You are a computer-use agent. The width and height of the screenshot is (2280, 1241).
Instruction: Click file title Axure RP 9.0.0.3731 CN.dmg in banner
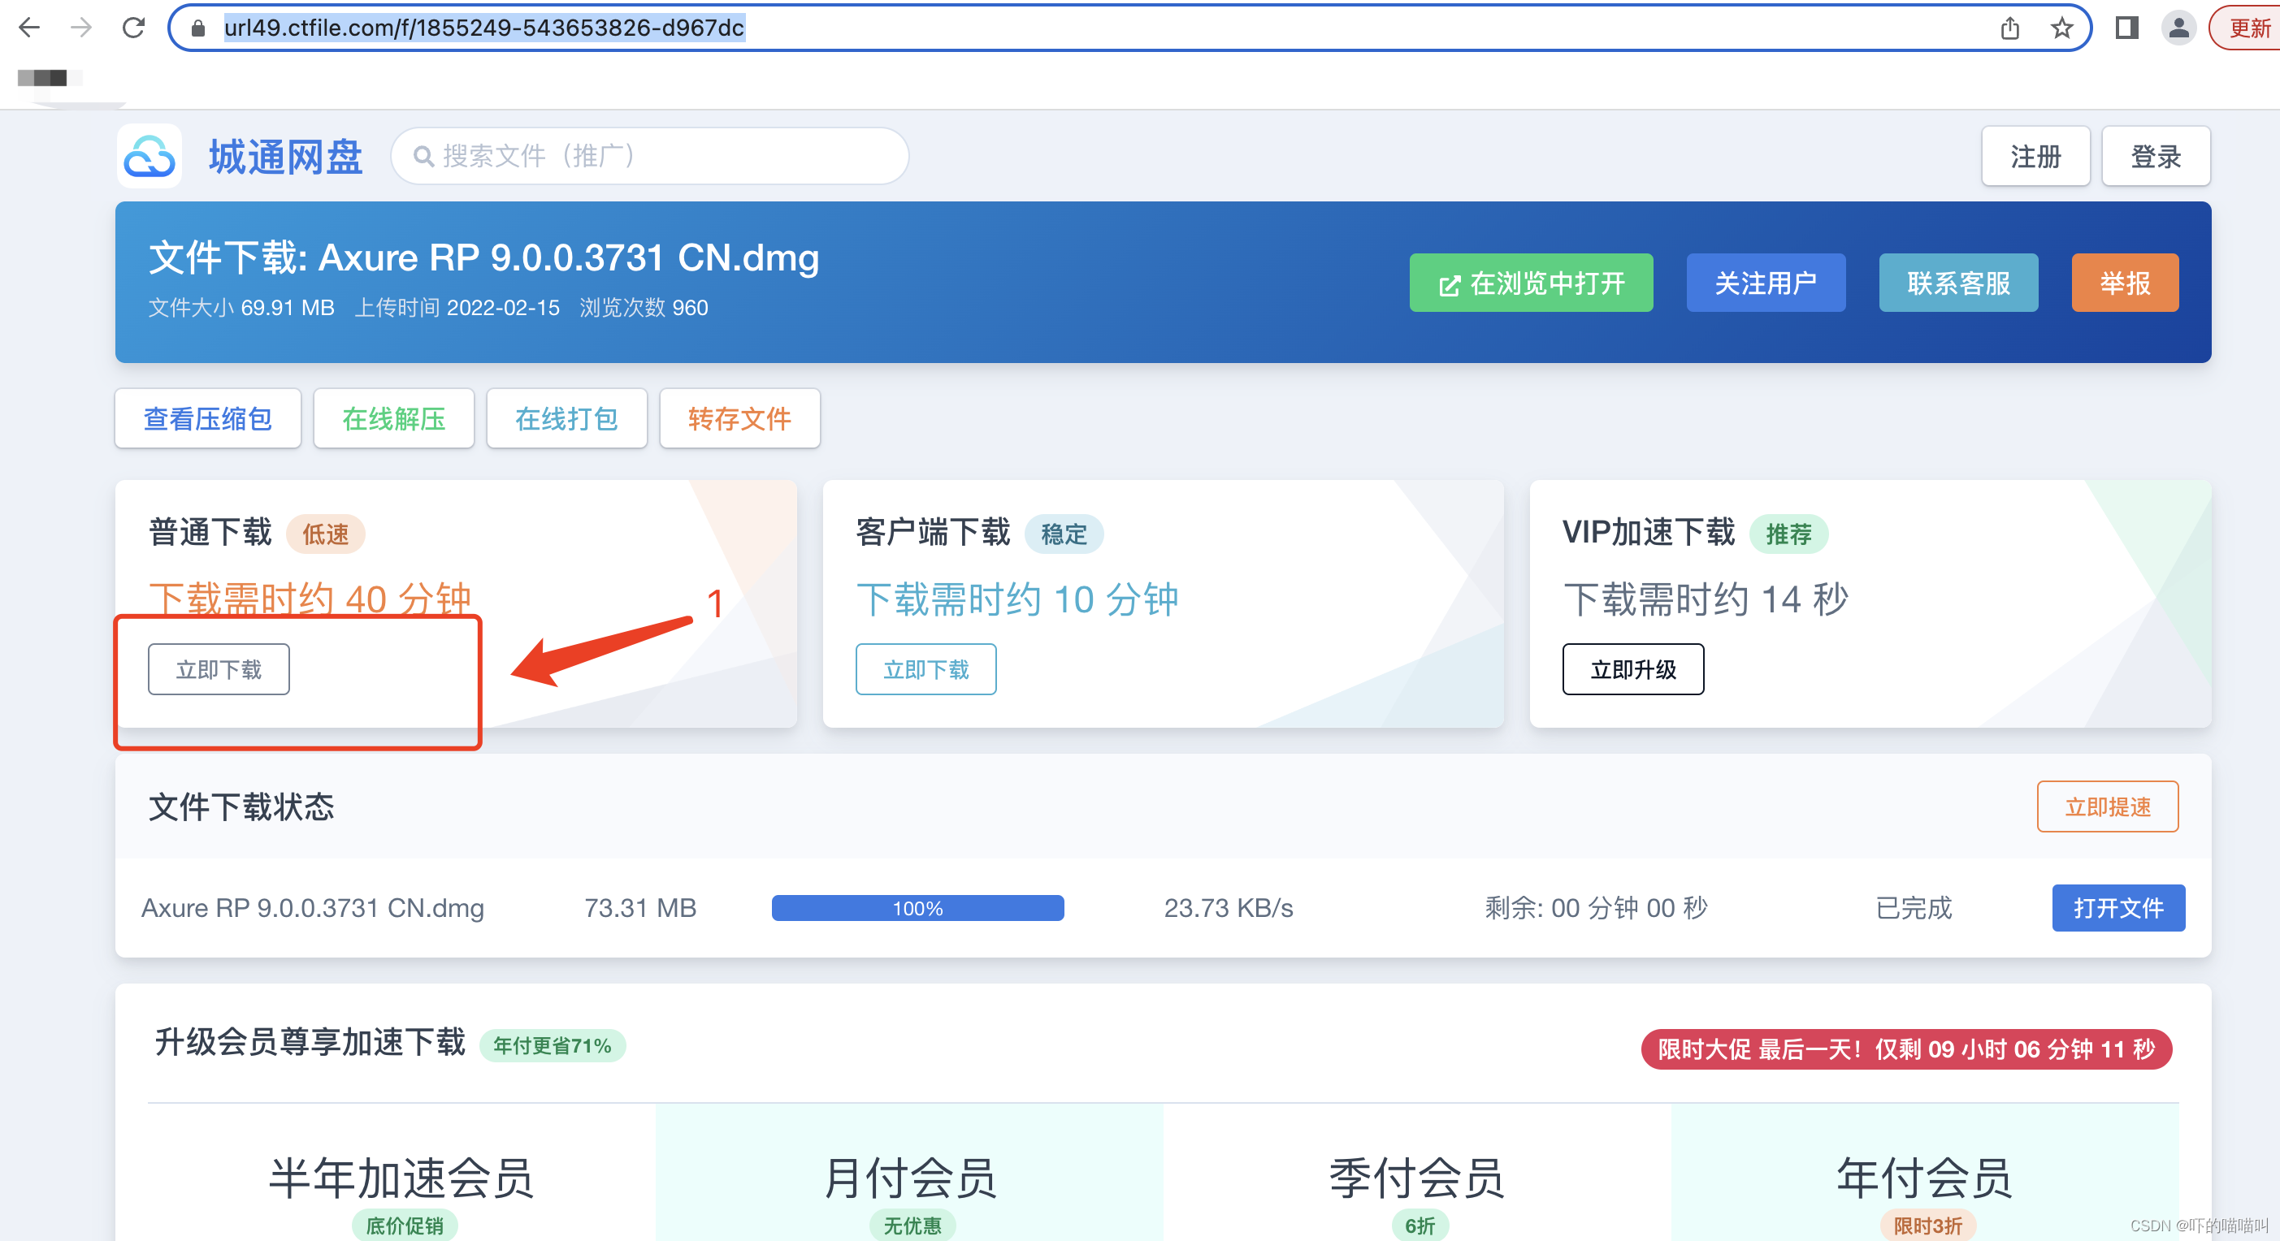[568, 257]
